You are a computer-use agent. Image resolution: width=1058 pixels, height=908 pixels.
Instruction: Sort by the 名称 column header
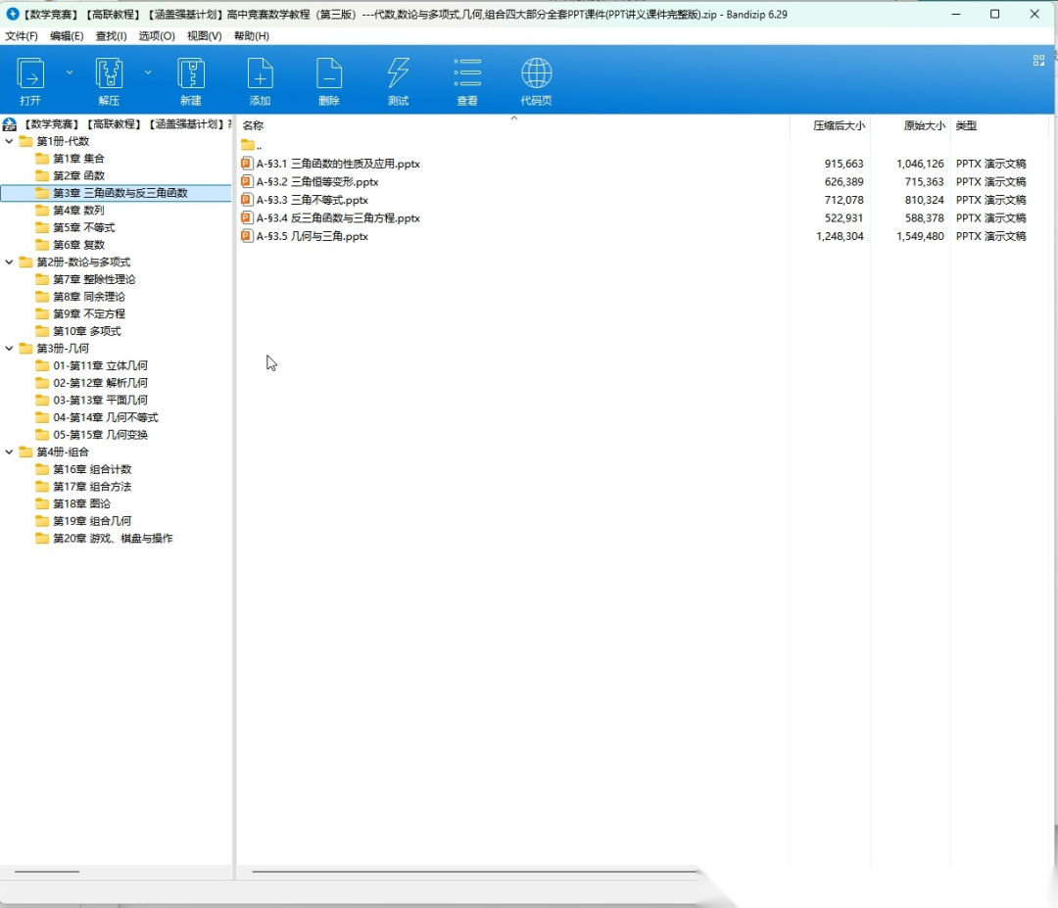(253, 126)
